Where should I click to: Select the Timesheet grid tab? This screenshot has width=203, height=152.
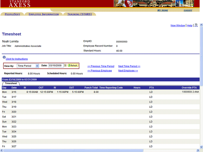(x=11, y=83)
